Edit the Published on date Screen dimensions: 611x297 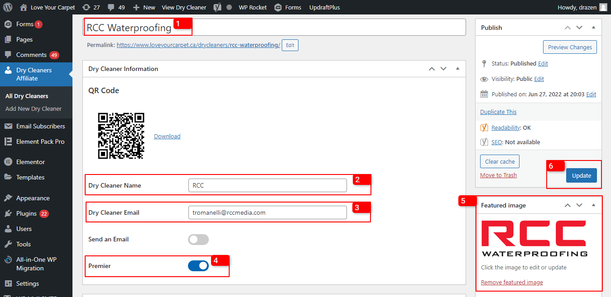click(591, 94)
